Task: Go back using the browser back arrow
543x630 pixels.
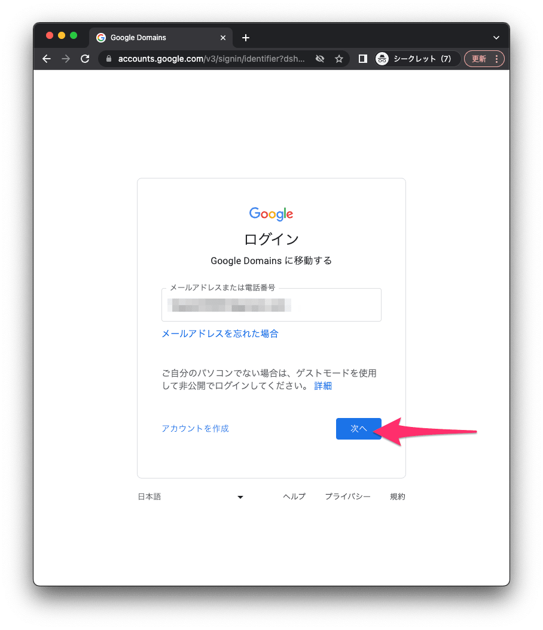Action: 47,59
